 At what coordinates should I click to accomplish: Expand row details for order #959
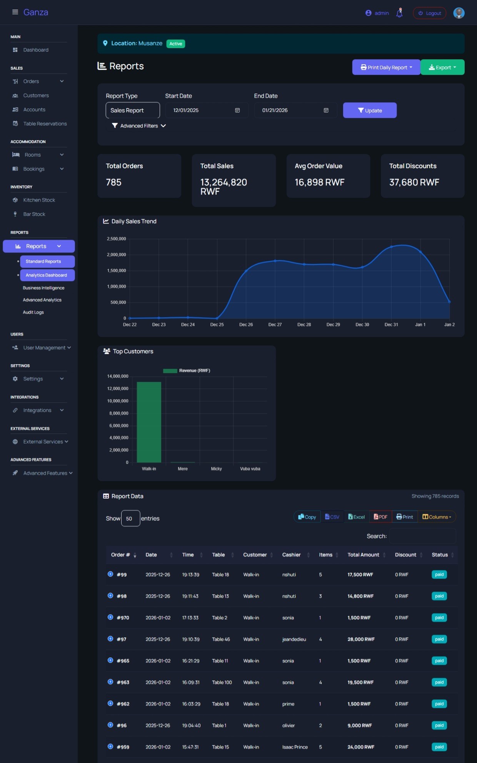(110, 746)
